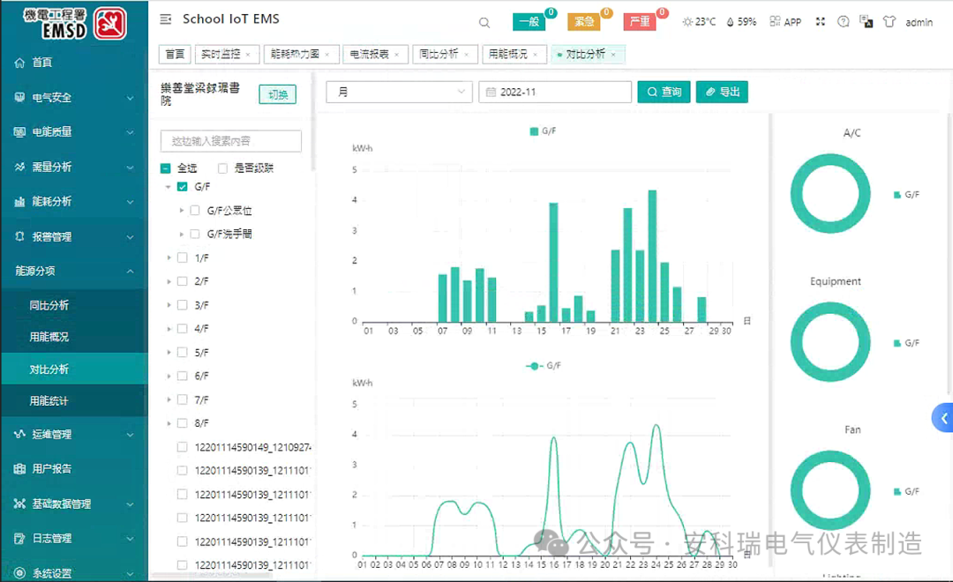
Task: Click the 能耗分析 bar chart icon
Action: pyautogui.click(x=19, y=202)
